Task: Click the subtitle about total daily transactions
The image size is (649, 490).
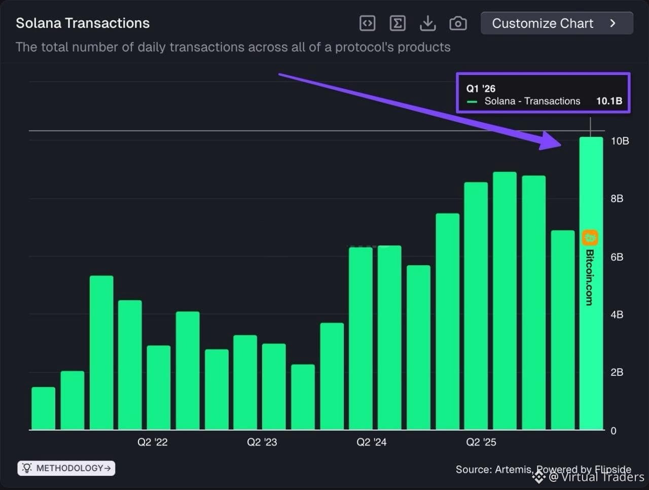Action: pyautogui.click(x=233, y=47)
